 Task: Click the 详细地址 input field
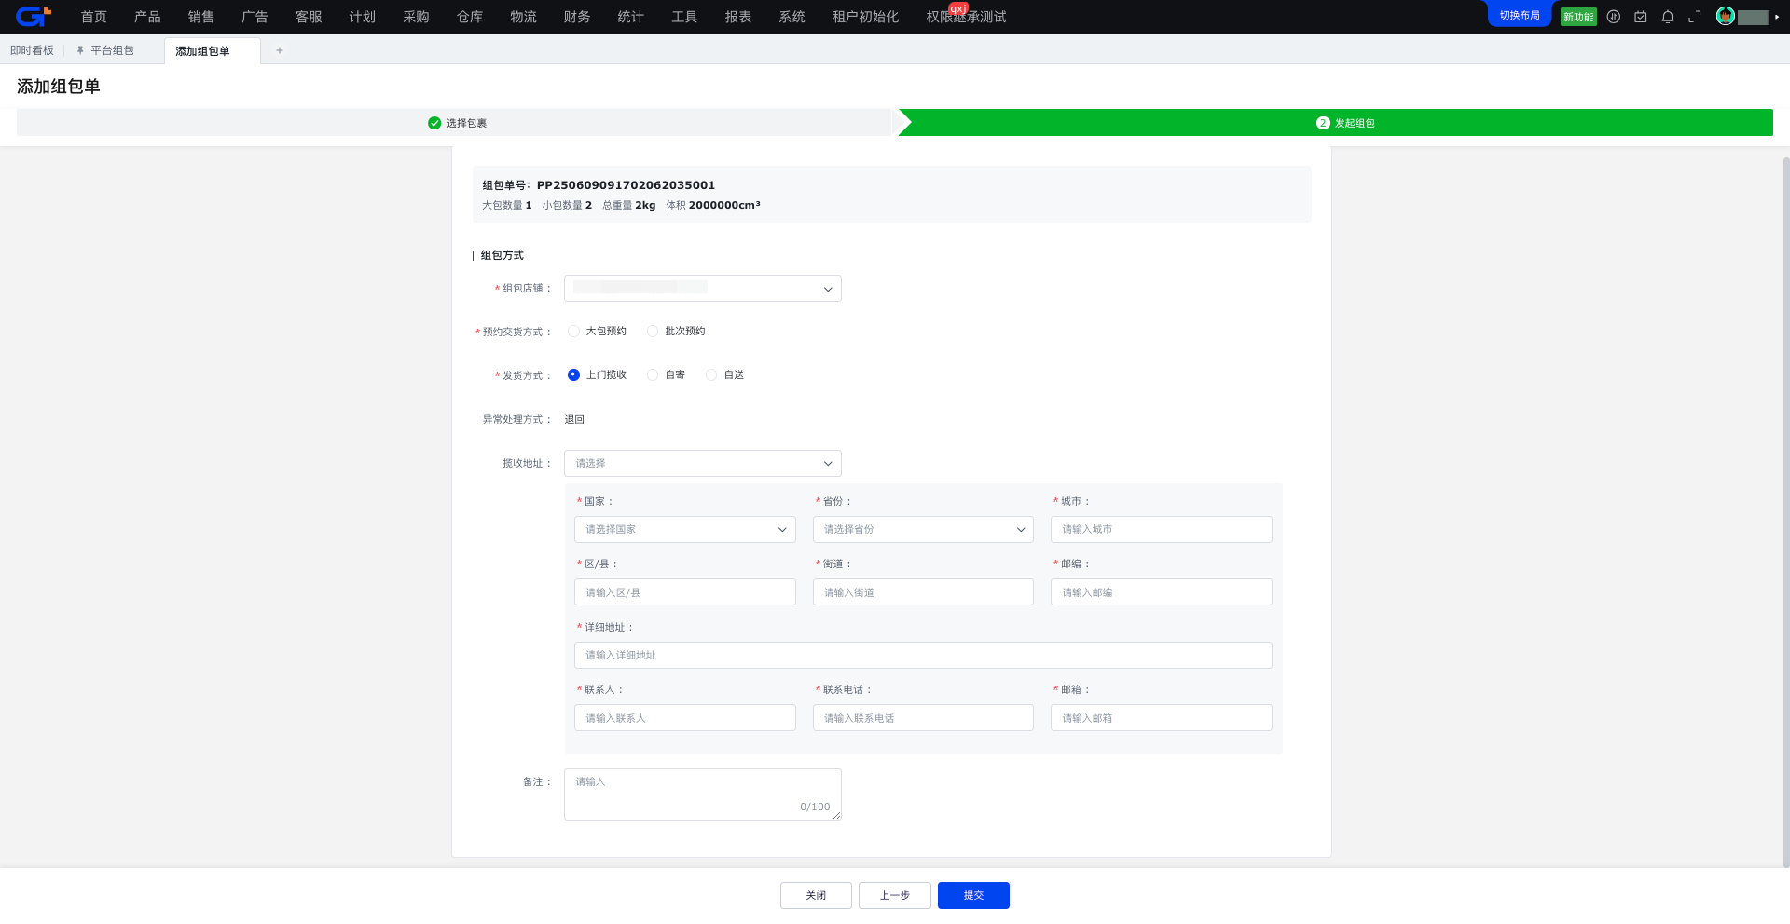tap(923, 656)
